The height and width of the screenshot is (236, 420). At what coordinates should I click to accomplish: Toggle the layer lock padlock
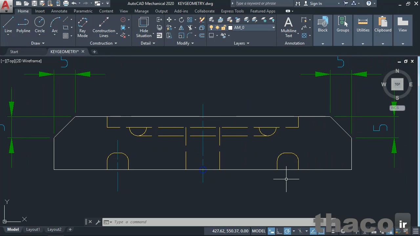click(223, 28)
